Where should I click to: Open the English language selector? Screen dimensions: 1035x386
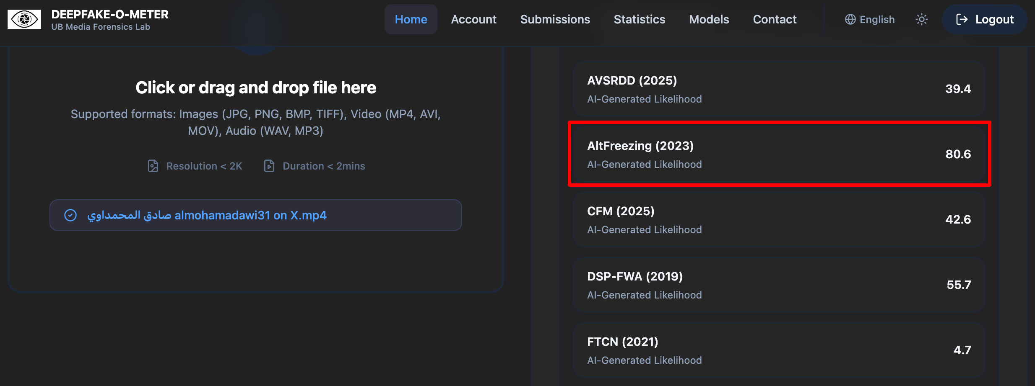pos(869,19)
